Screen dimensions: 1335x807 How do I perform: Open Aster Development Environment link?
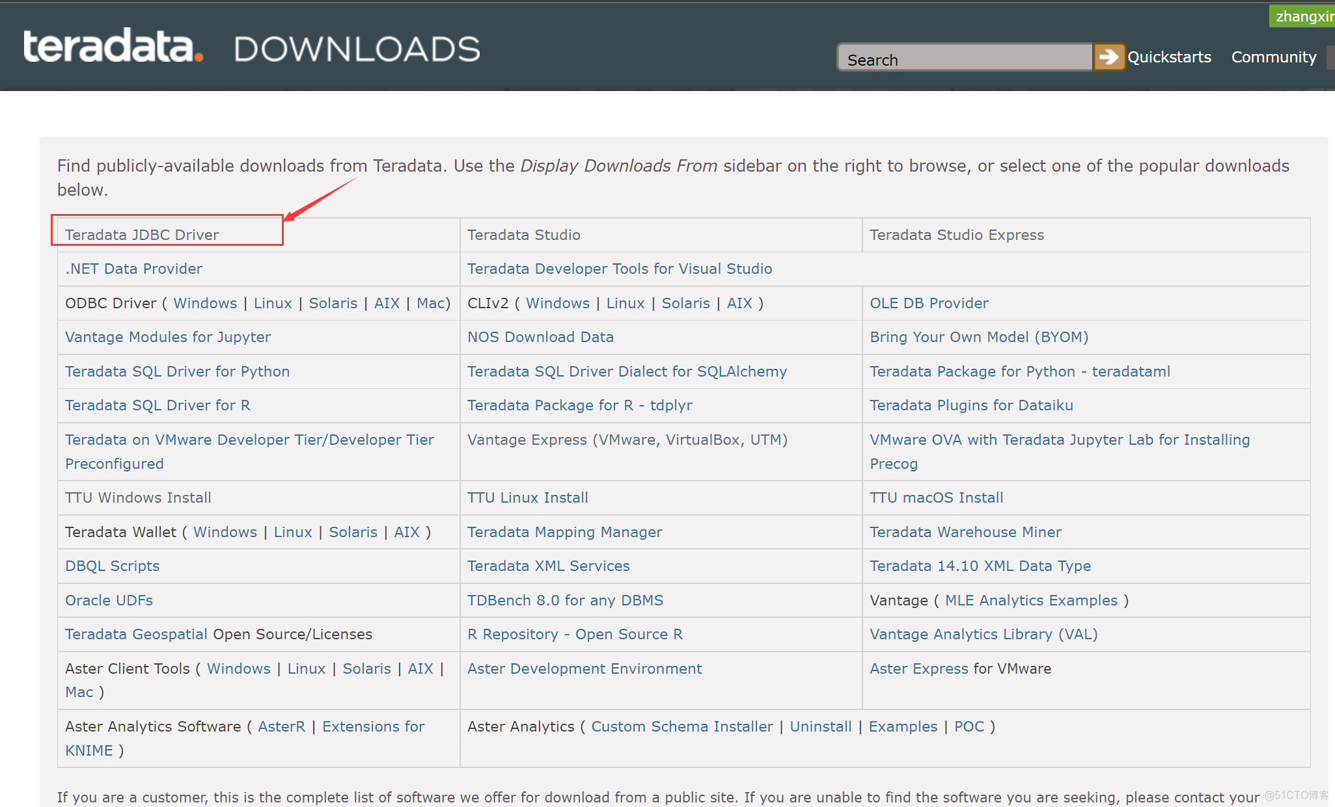[x=585, y=668]
